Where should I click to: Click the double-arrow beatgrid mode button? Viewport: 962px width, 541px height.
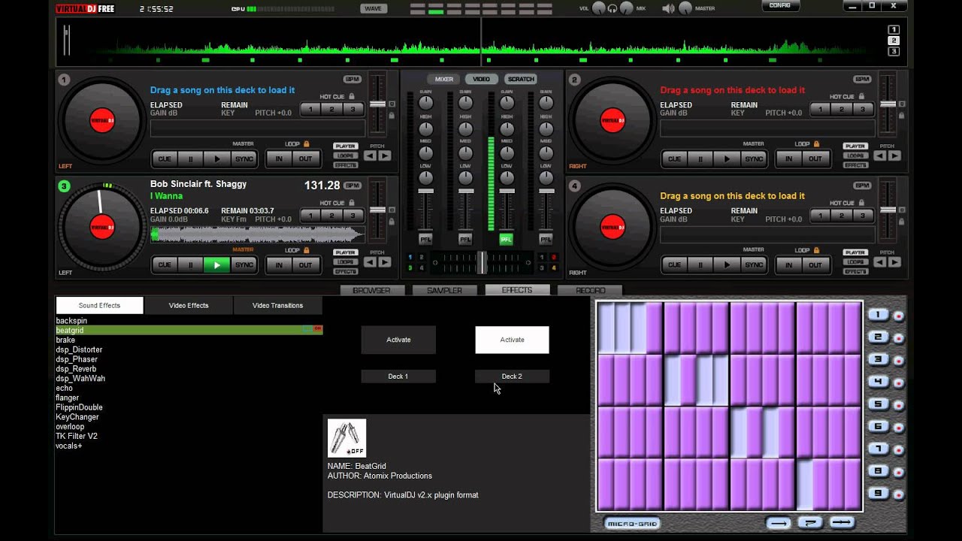pos(842,523)
